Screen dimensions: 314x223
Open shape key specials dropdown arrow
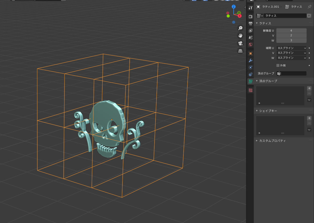[x=309, y=130]
